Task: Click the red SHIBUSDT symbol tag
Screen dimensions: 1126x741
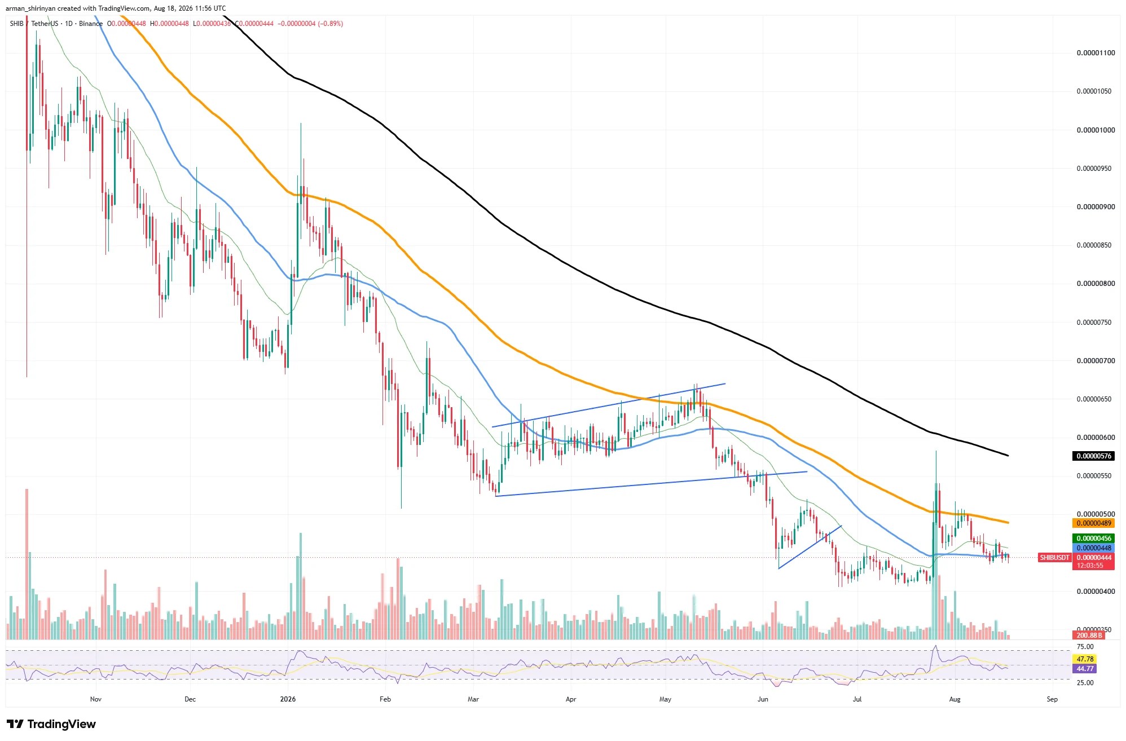Action: [1054, 558]
